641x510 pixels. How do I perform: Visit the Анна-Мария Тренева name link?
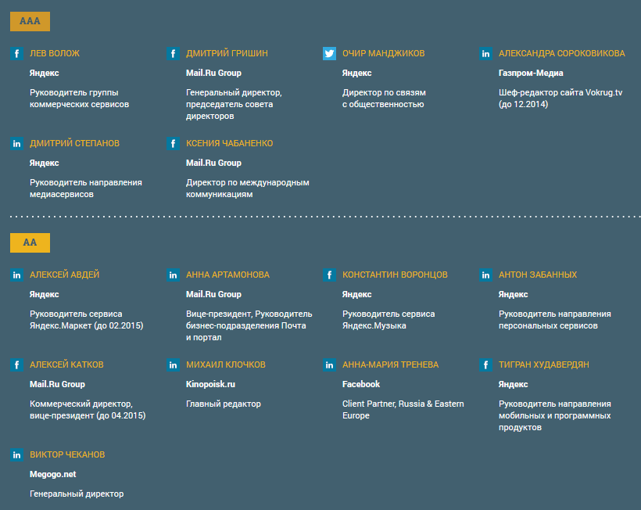tap(390, 365)
